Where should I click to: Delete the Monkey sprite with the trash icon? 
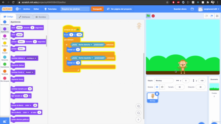(x=157, y=94)
